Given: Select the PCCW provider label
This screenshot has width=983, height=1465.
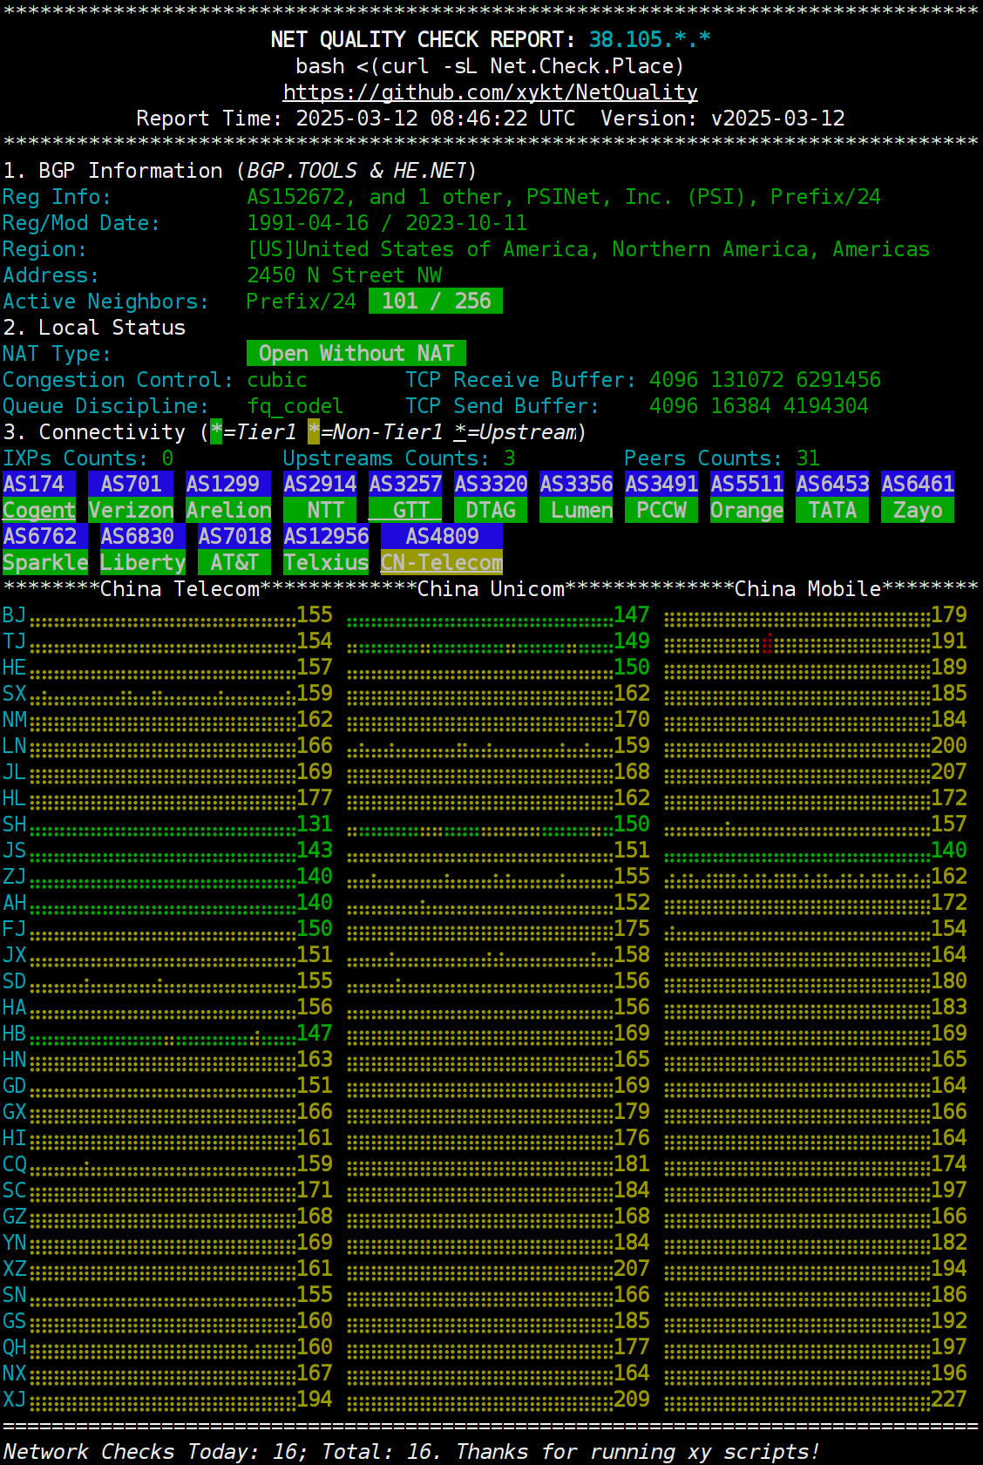Looking at the screenshot, I should click(x=661, y=511).
